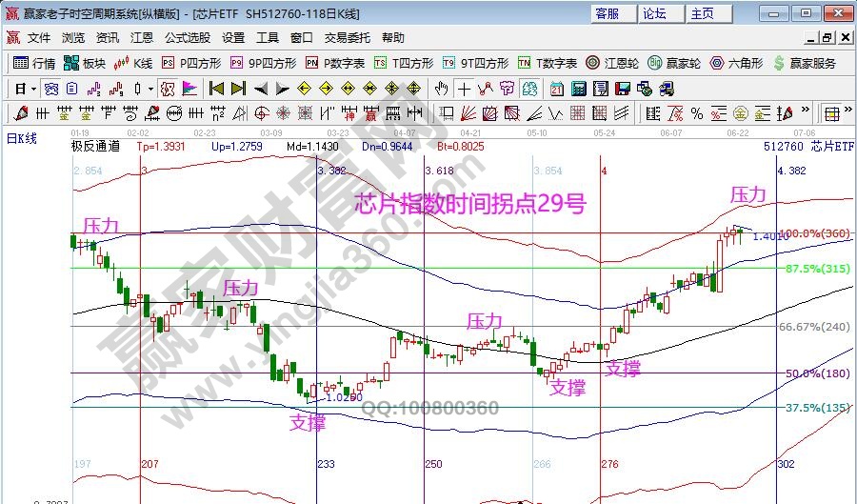Click the 论坛 forum button
Screen dimensions: 857x504
pos(655,13)
